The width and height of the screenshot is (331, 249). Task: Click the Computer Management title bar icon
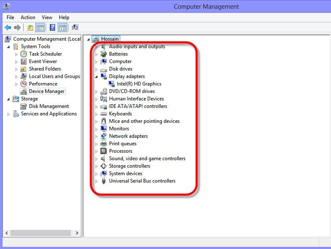pos(6,6)
